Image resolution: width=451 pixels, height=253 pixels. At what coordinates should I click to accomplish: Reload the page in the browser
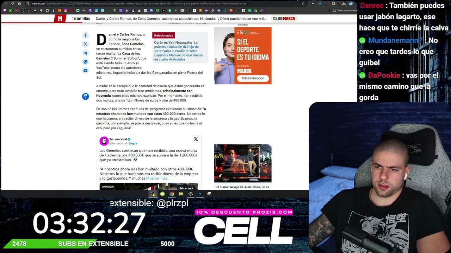(x=13, y=4)
